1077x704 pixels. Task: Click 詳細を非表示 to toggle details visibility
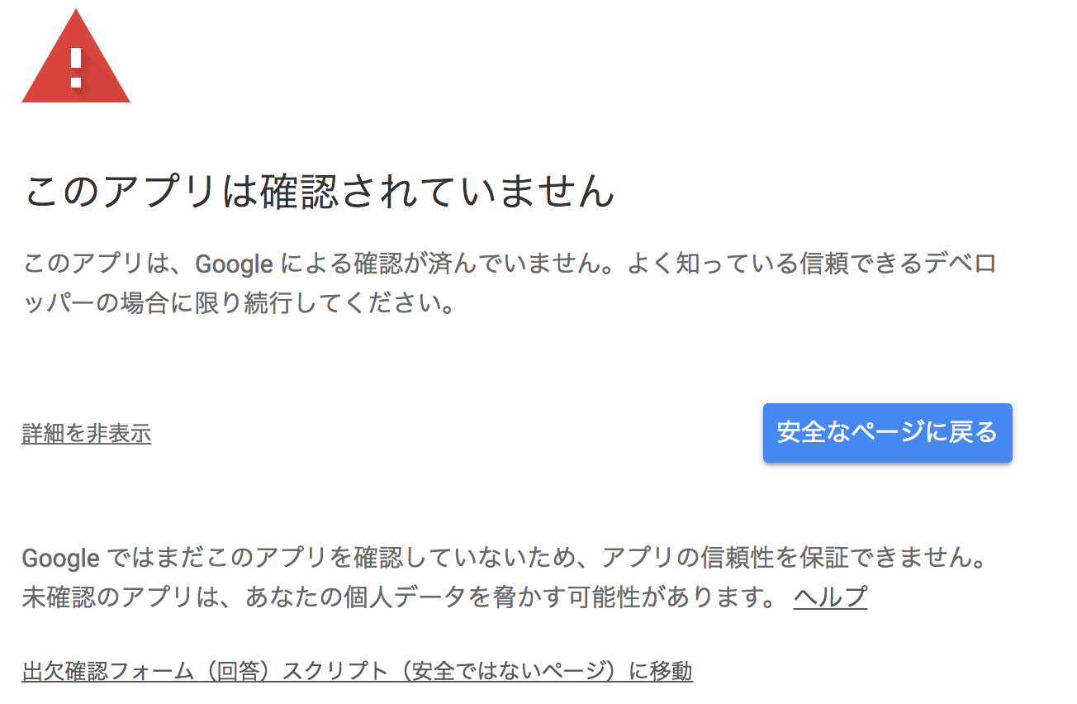pos(87,433)
